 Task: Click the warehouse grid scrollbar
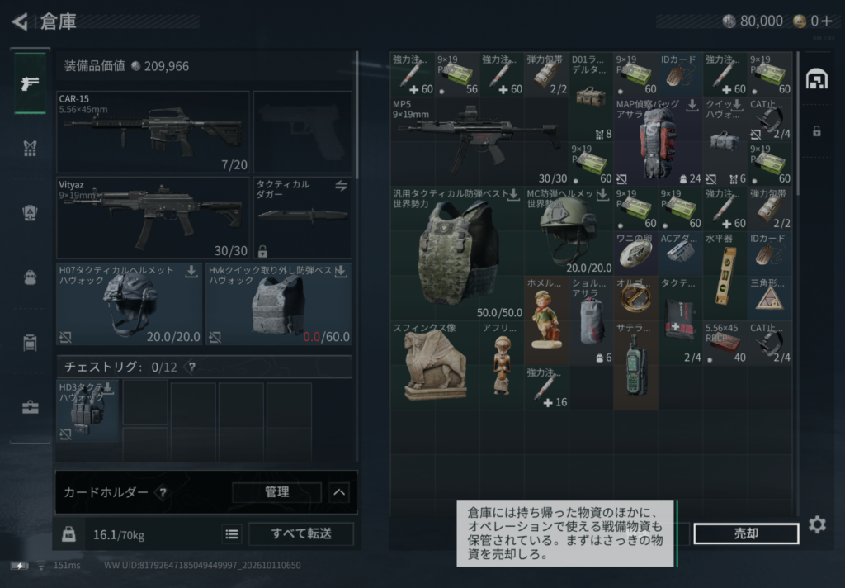coord(797,124)
